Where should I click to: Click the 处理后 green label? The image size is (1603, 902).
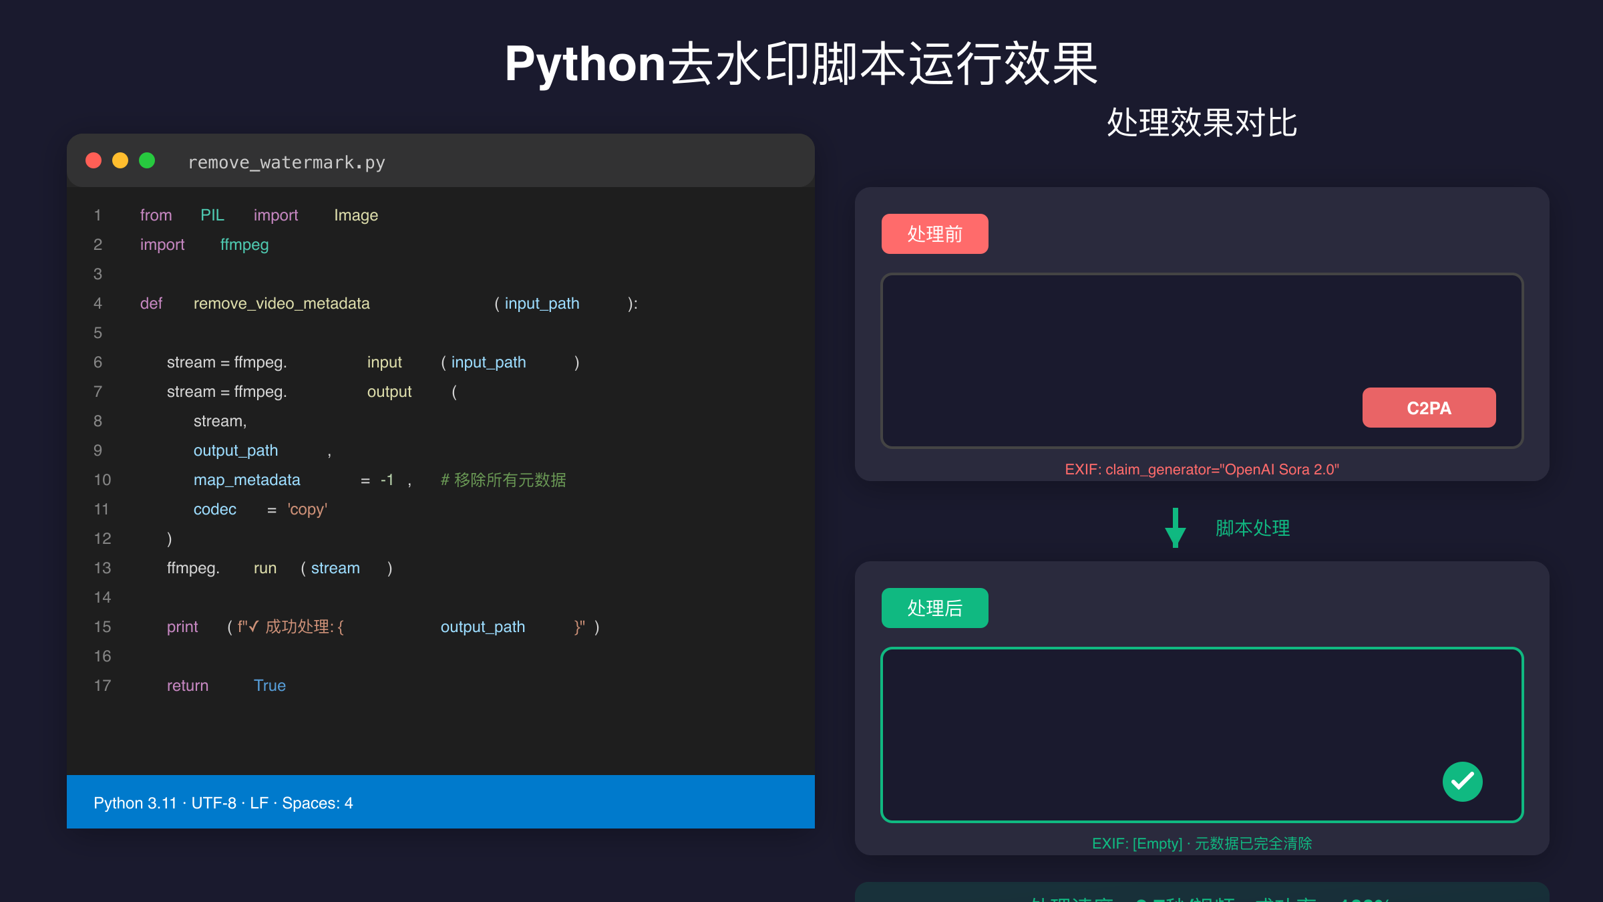(934, 608)
